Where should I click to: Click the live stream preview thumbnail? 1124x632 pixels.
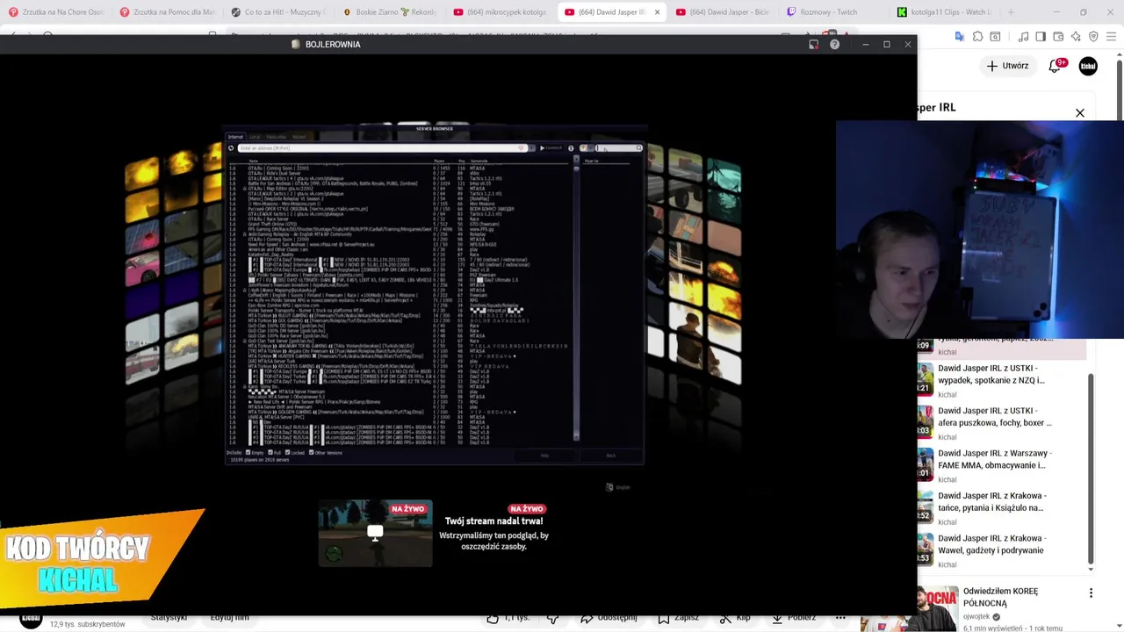[x=375, y=534]
